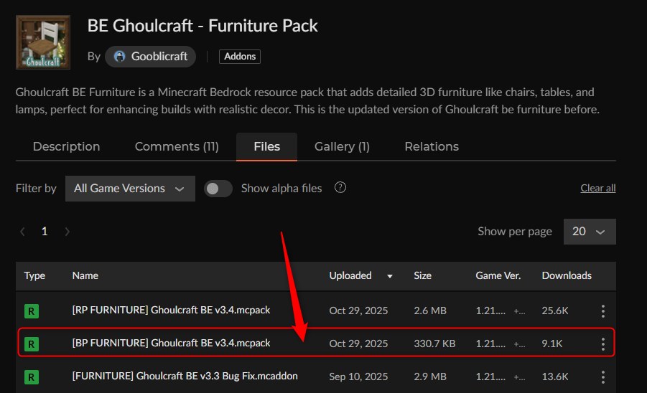
Task: Expand extra game versions for RP FURNITURE row
Action: pos(519,311)
